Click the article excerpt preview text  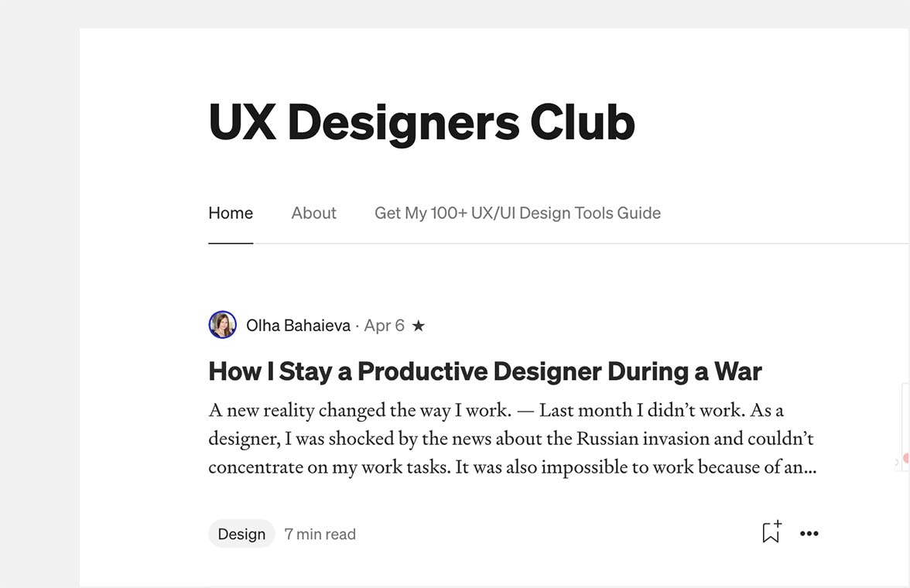(x=511, y=438)
